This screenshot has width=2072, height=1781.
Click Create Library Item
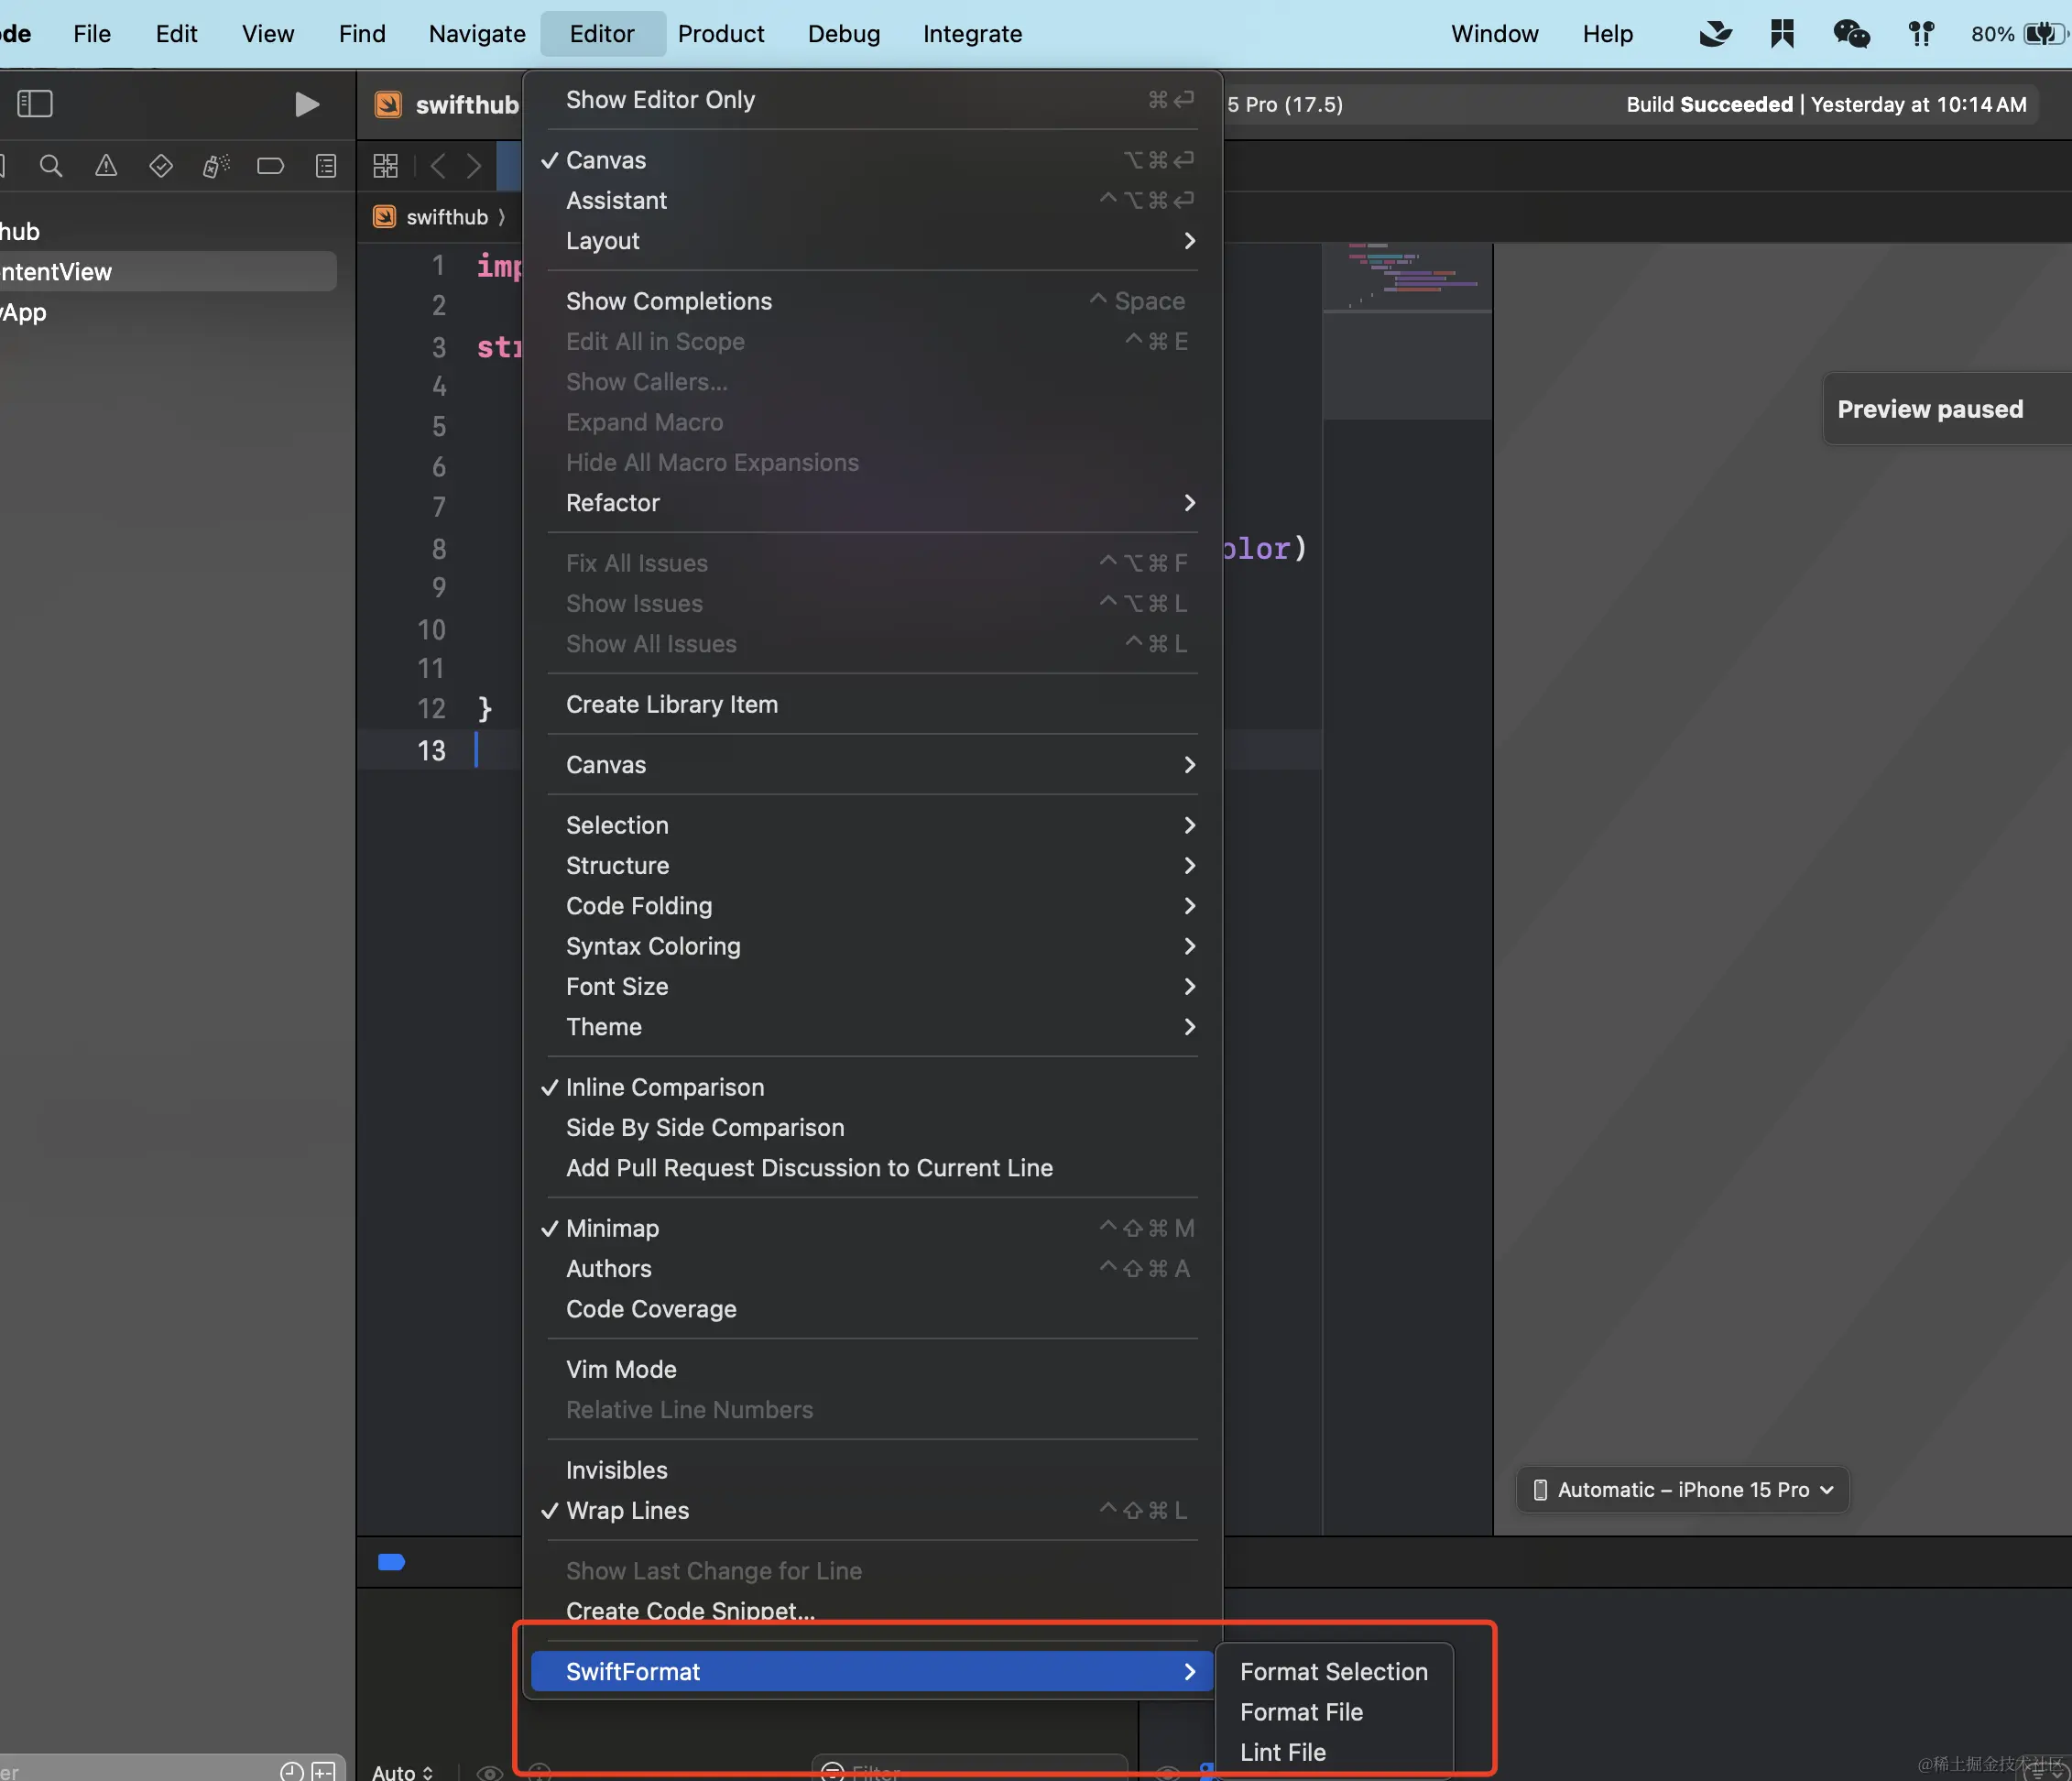point(671,704)
